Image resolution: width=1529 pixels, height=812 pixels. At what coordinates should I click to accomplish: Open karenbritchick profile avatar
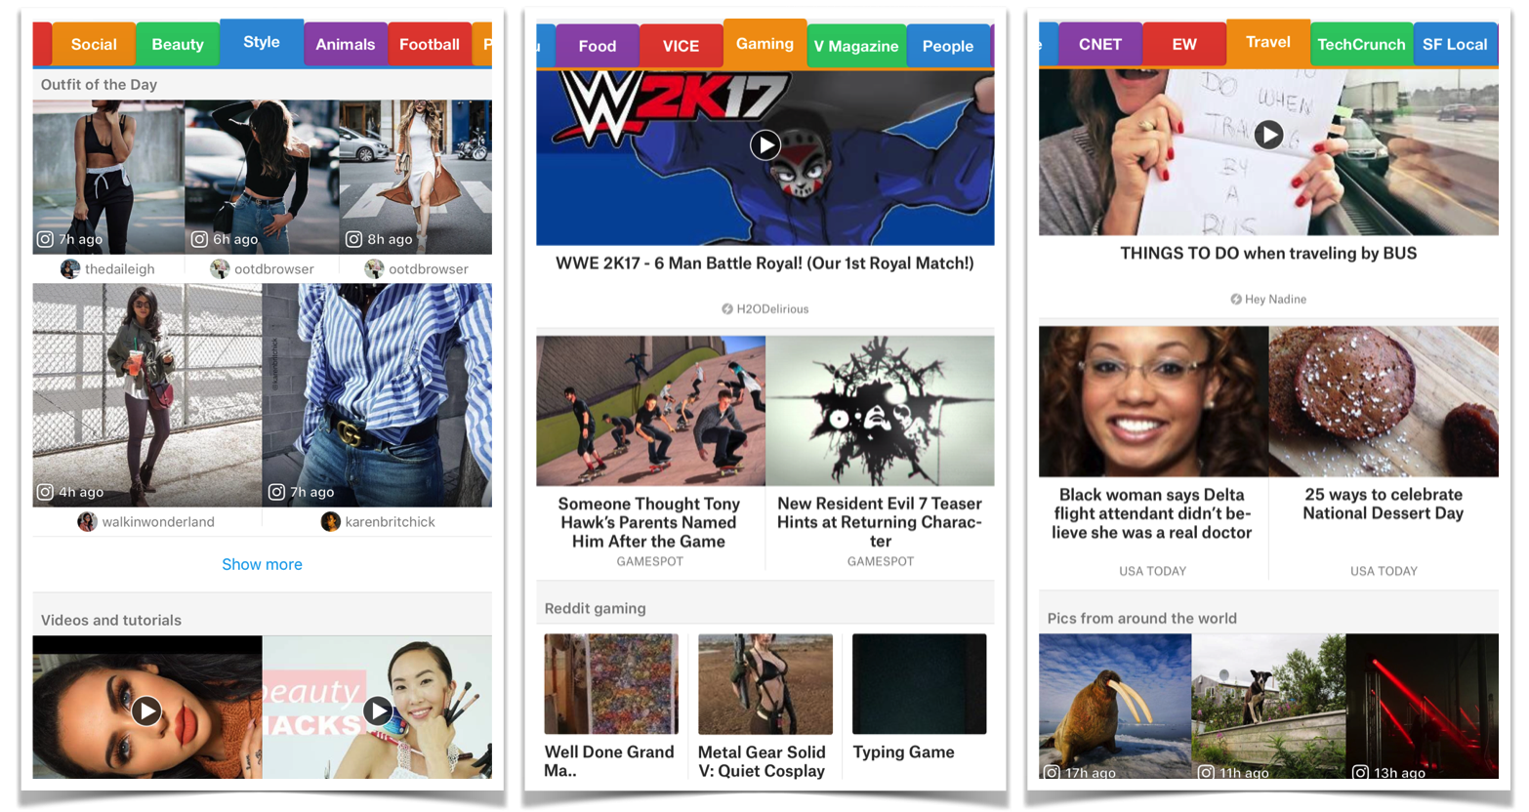coord(330,521)
